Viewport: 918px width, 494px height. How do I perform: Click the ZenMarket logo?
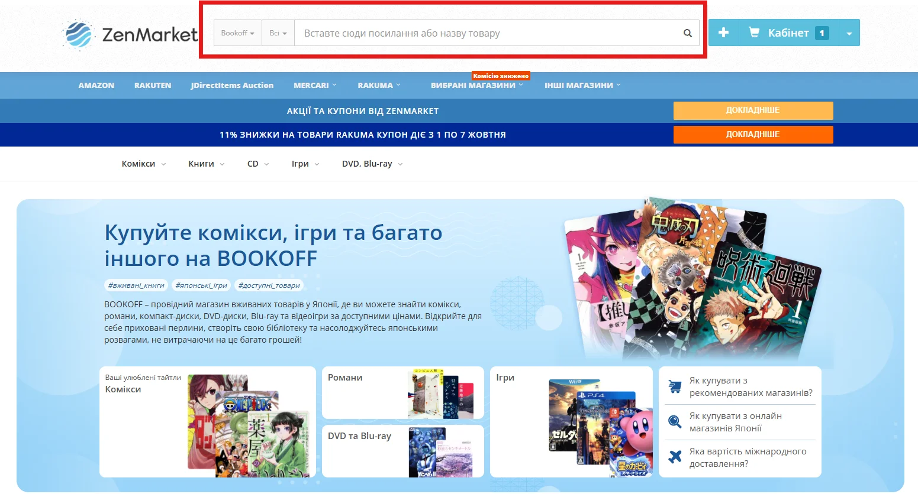[x=130, y=34]
